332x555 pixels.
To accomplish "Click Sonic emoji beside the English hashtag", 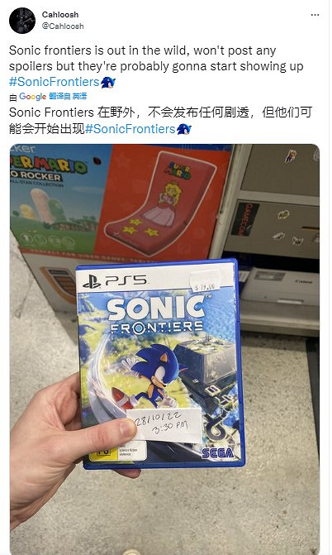I will (x=108, y=82).
